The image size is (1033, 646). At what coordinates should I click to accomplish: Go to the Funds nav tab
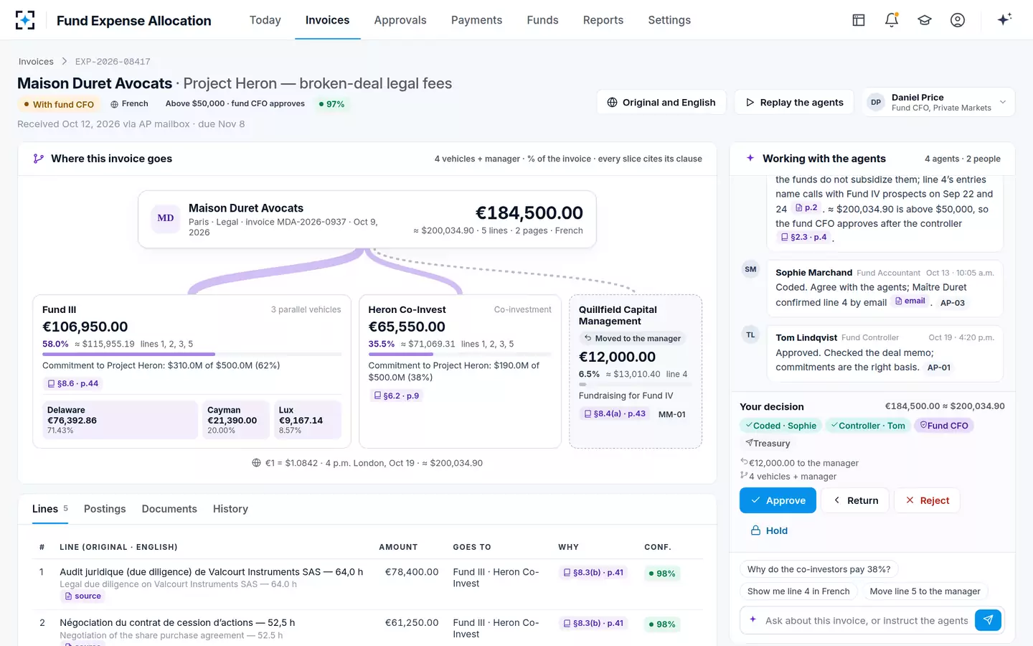(542, 20)
